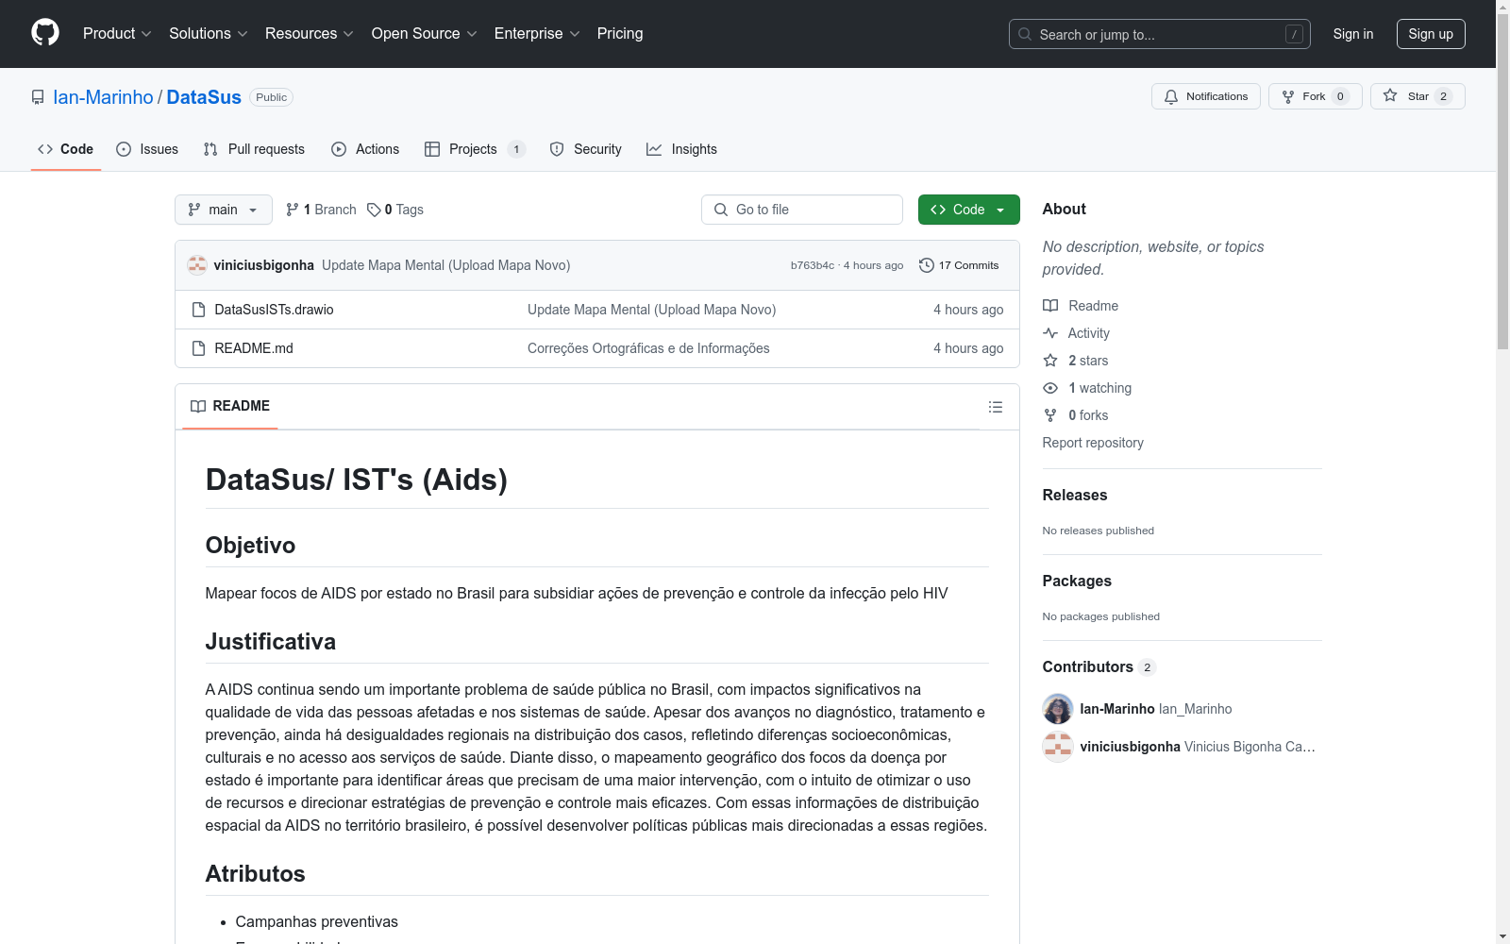This screenshot has height=944, width=1510.
Task: Click the file icon for README.md
Action: click(x=198, y=348)
